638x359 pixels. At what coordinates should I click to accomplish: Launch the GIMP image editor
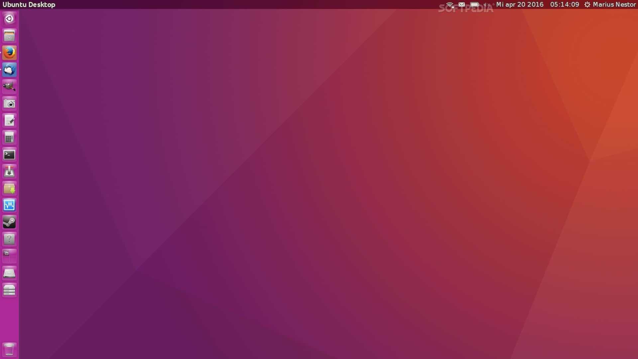[x=9, y=86]
